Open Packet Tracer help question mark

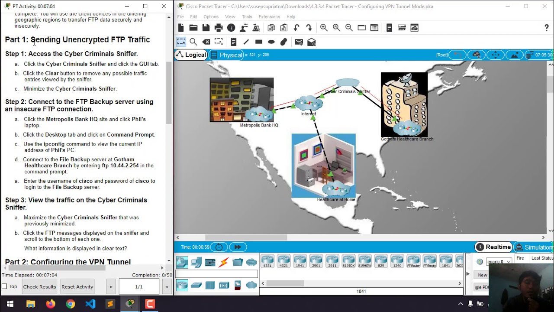click(x=547, y=28)
